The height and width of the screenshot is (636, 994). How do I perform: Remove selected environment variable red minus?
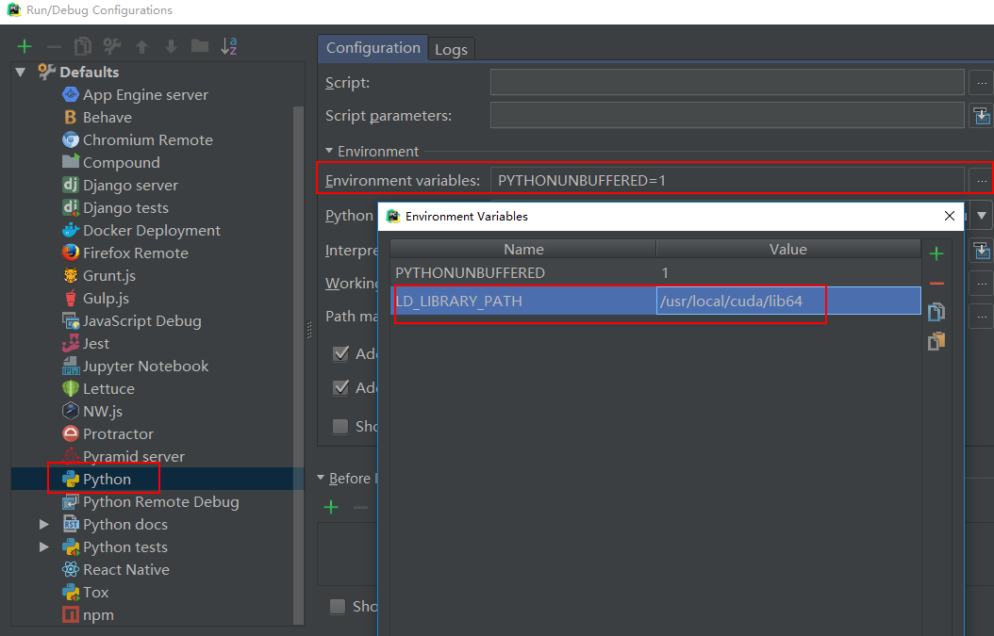pyautogui.click(x=936, y=284)
